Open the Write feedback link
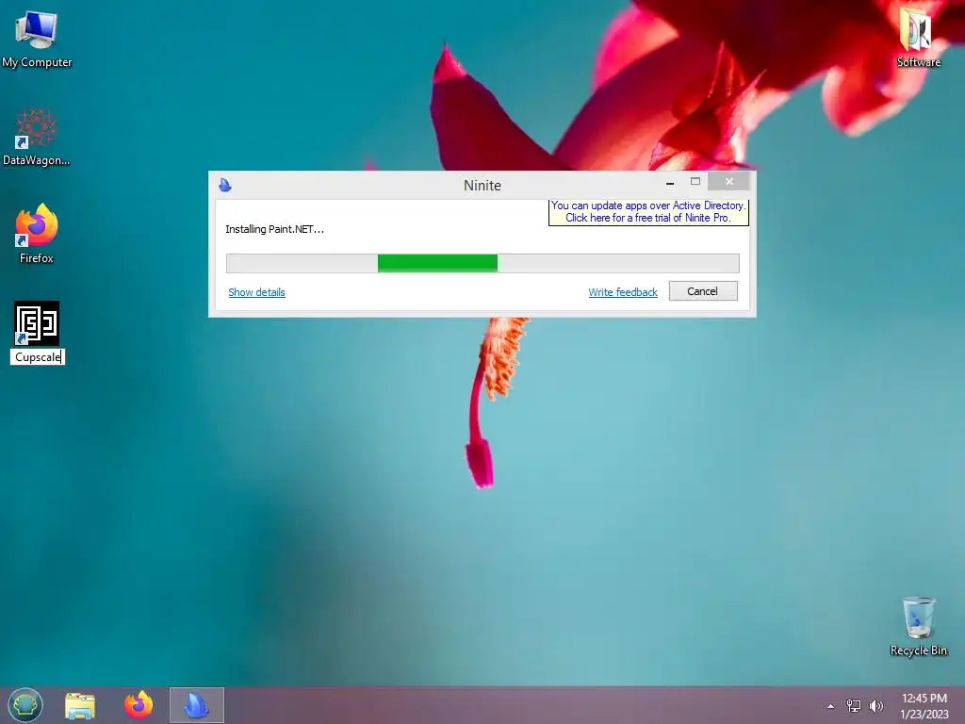The height and width of the screenshot is (724, 965). pyautogui.click(x=623, y=292)
